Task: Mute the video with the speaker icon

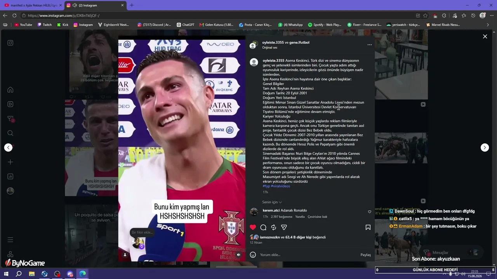Action: pos(238,255)
